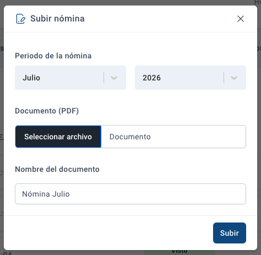The image size is (261, 255).
Task: Click the Seleccionar archivo button
Action: 58,137
